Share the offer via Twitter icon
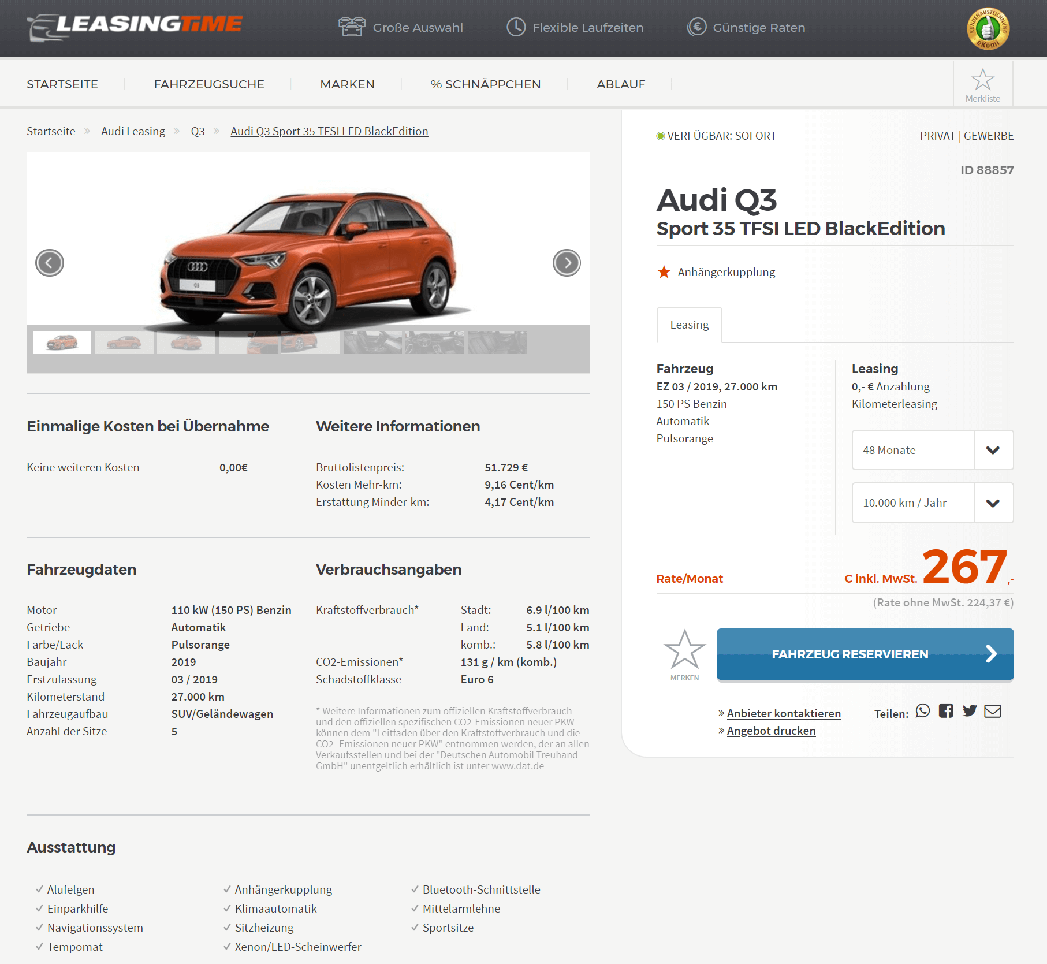 [x=970, y=711]
